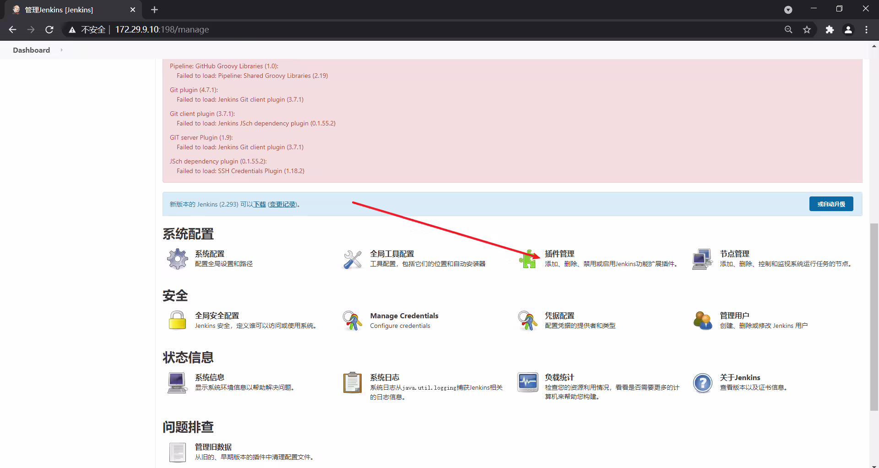The image size is (879, 468).
Task: Open the Chrome three-dot menu
Action: pyautogui.click(x=866, y=30)
